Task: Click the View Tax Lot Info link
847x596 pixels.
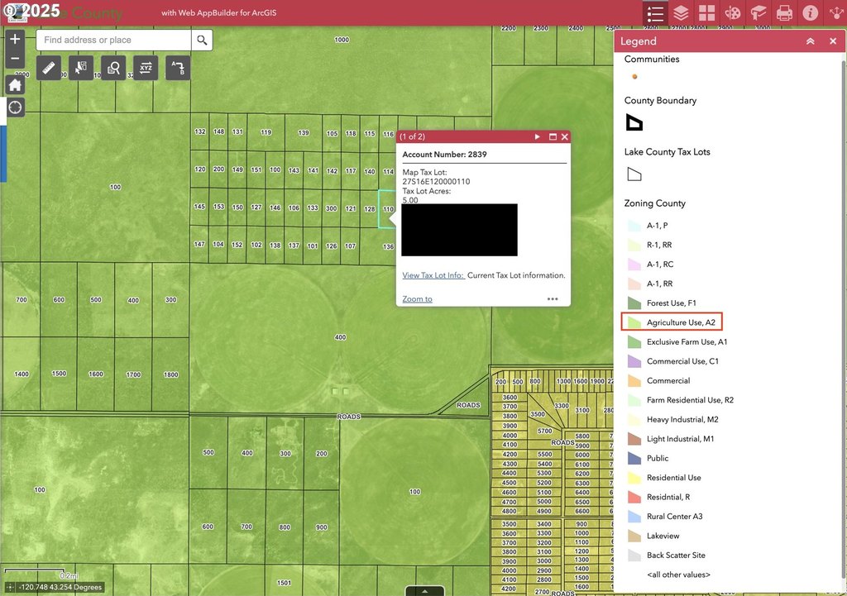Action: pos(433,275)
